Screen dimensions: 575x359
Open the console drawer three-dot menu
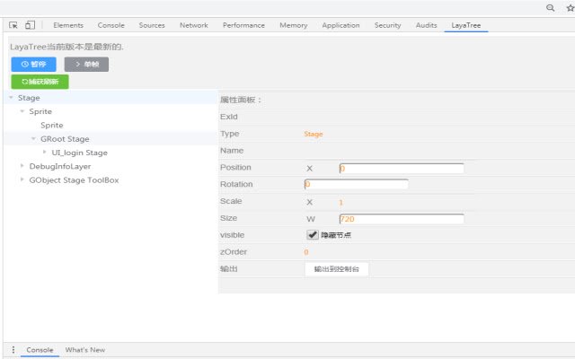[x=13, y=350]
